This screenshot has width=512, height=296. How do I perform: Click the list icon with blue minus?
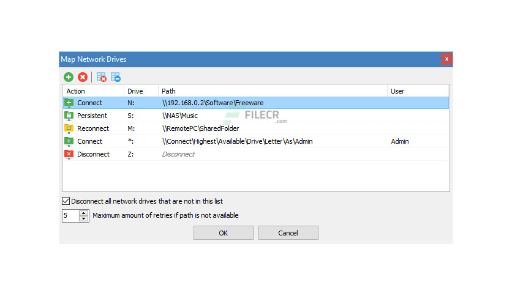(x=116, y=77)
